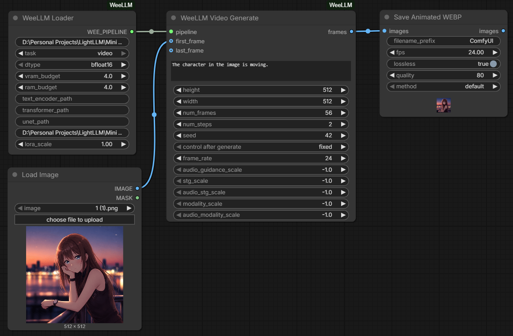Click the unet_path field
Screen dimensions: 513x336
click(72, 121)
